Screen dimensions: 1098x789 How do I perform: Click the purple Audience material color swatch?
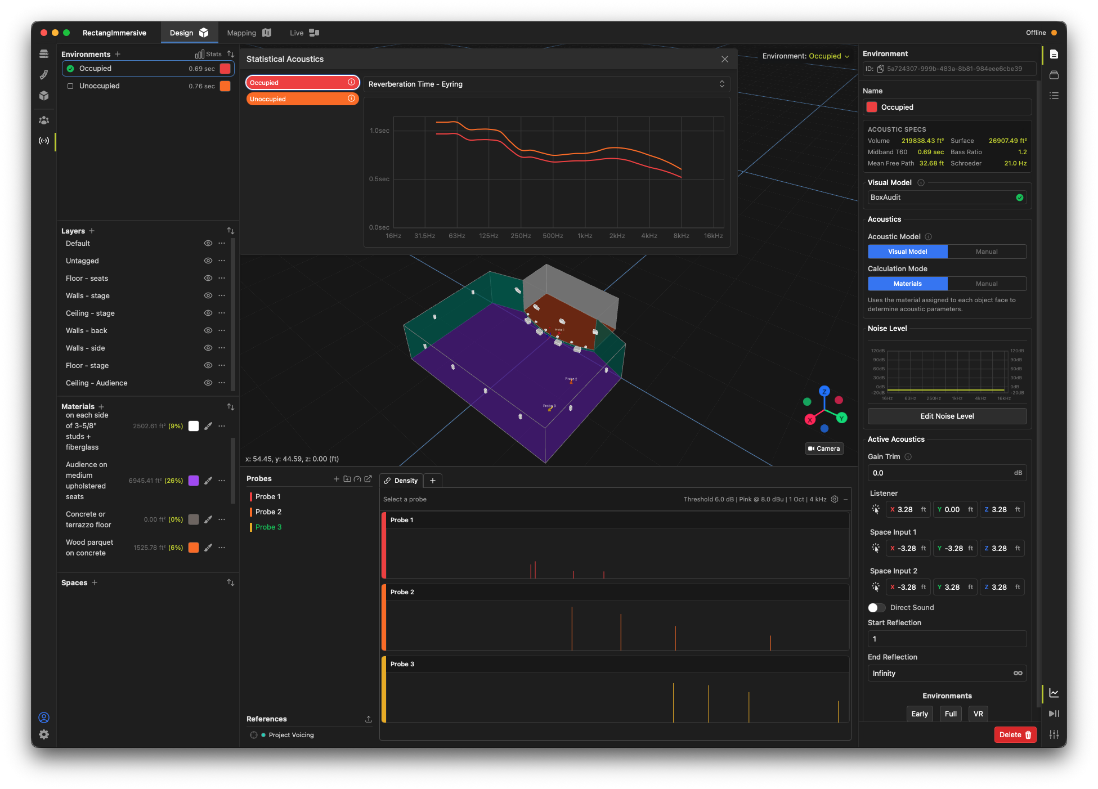pos(194,481)
